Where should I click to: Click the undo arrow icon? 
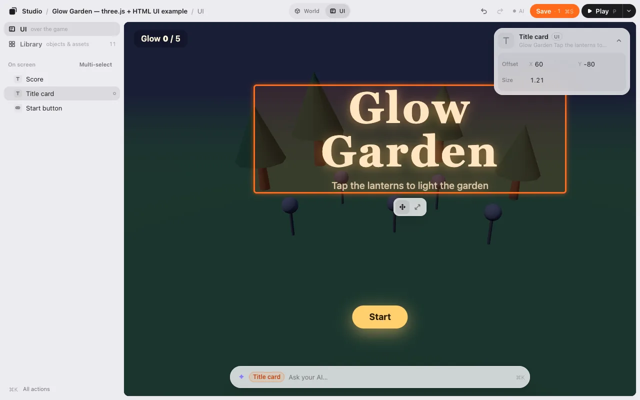(x=483, y=11)
